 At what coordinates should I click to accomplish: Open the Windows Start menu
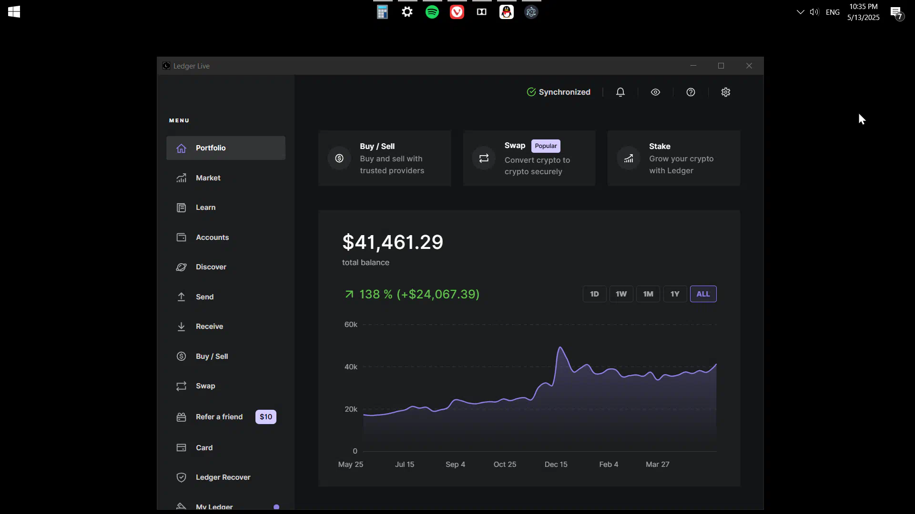(x=14, y=12)
